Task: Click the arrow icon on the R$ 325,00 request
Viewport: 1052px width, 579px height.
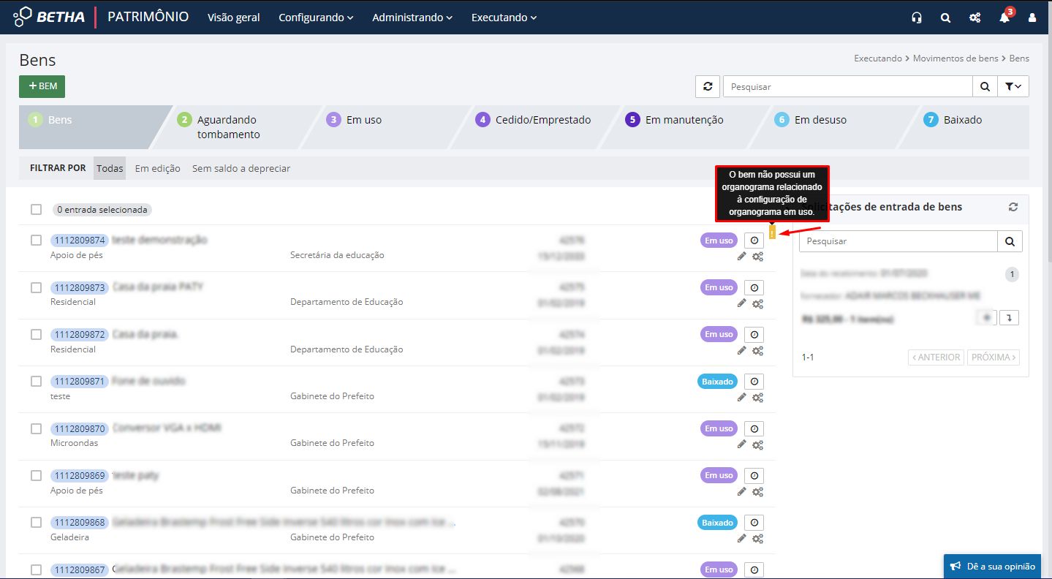Action: (x=1009, y=318)
